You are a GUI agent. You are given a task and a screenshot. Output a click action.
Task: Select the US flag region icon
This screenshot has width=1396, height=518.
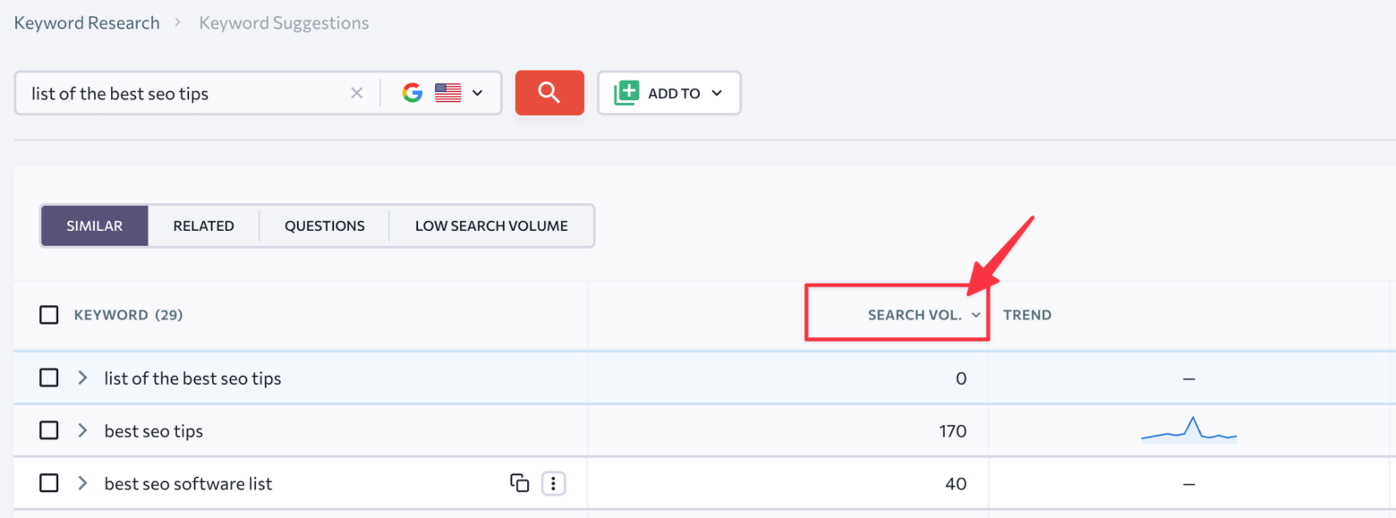[447, 91]
